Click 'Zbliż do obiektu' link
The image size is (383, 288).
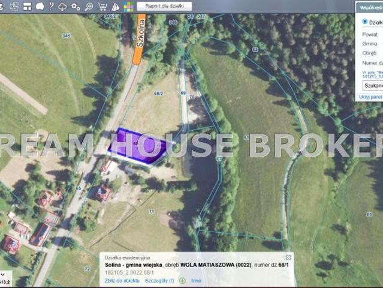point(122,281)
